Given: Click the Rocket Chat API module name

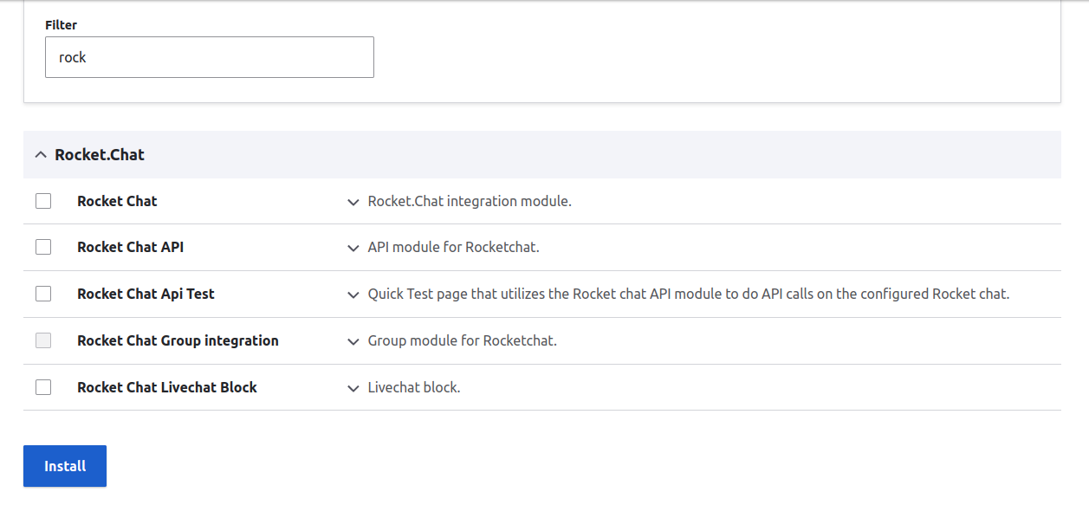Looking at the screenshot, I should click(x=130, y=247).
